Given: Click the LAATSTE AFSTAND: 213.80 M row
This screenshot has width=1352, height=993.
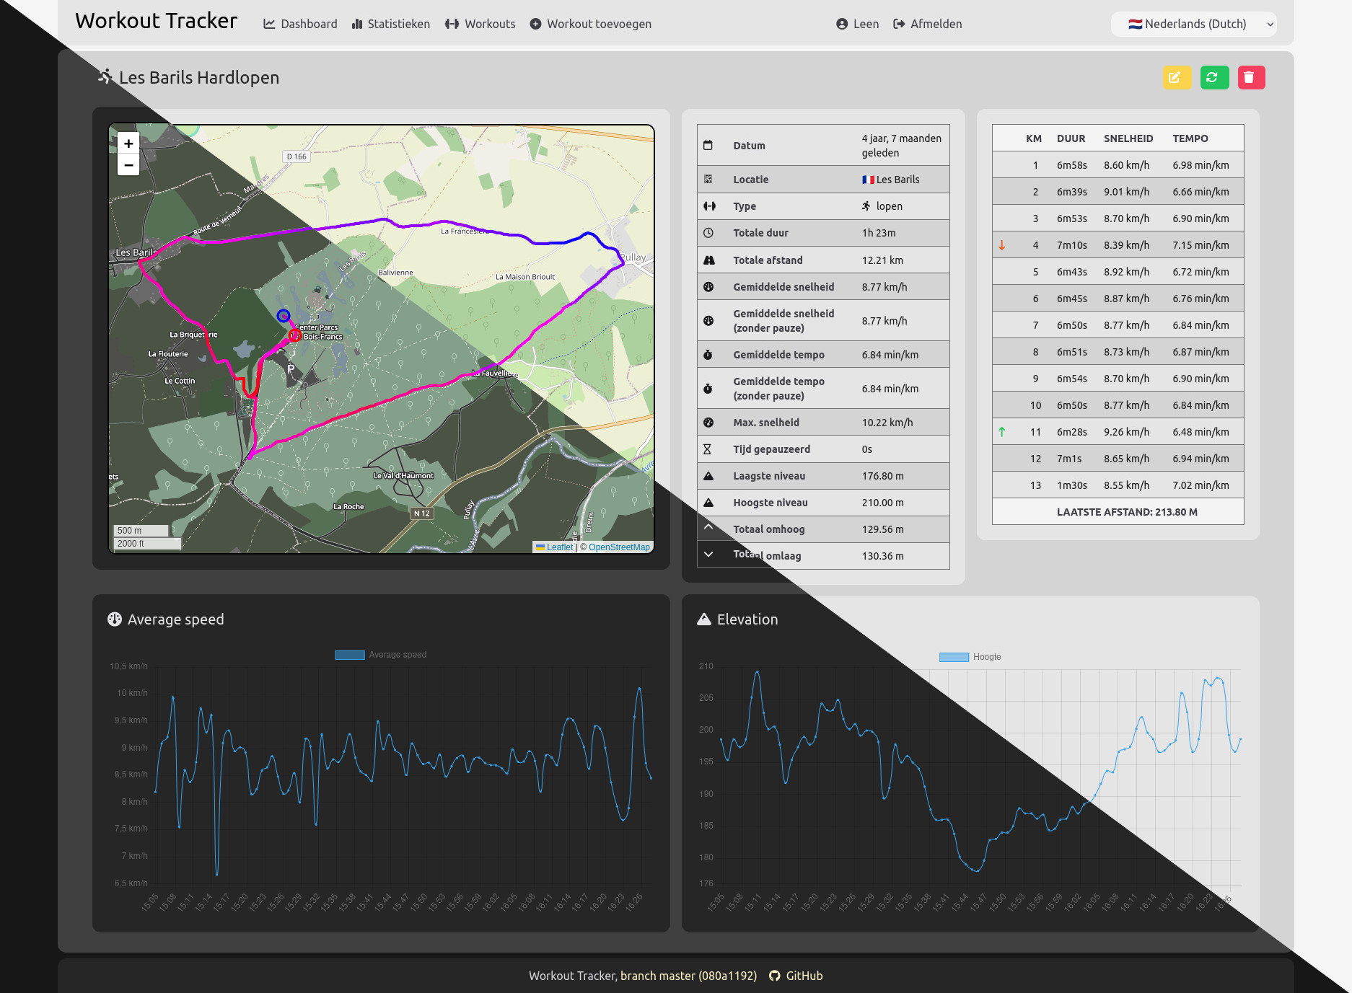Looking at the screenshot, I should click(x=1118, y=512).
